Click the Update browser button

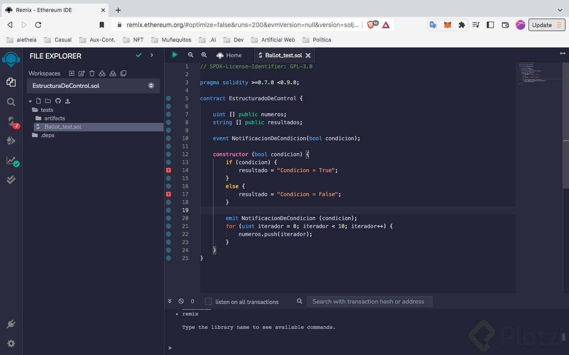547,25
